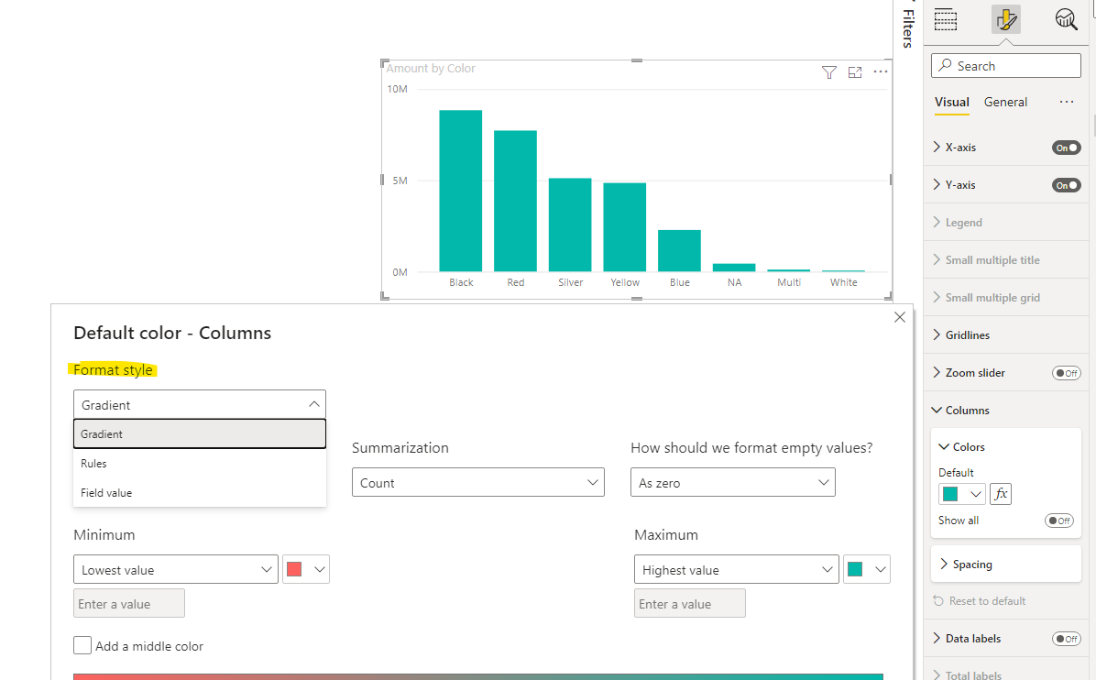1096x680 pixels.
Task: Open focus mode icon on chart
Action: (x=855, y=72)
